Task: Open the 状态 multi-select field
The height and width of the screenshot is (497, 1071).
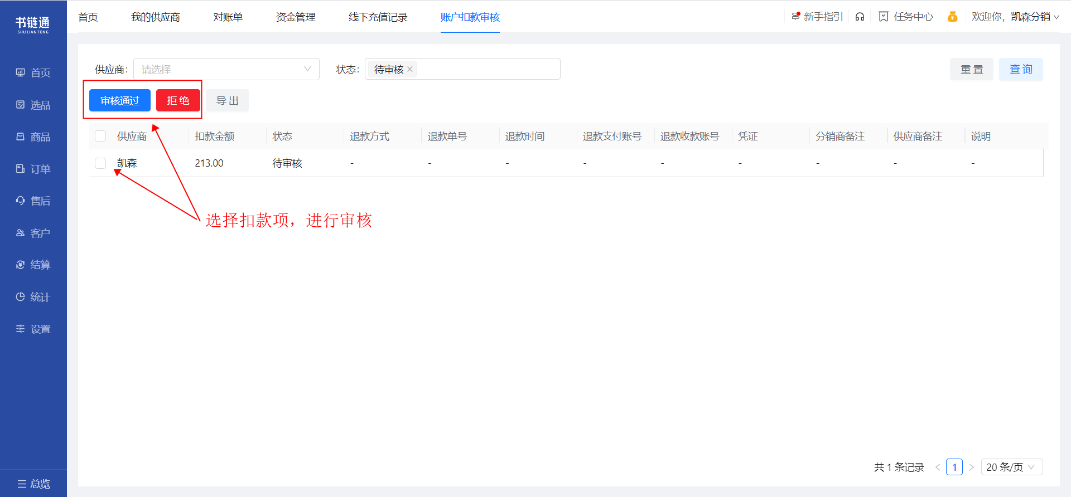Action: 462,69
